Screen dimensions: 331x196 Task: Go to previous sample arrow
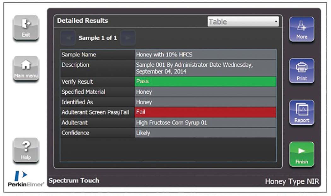pos(68,38)
